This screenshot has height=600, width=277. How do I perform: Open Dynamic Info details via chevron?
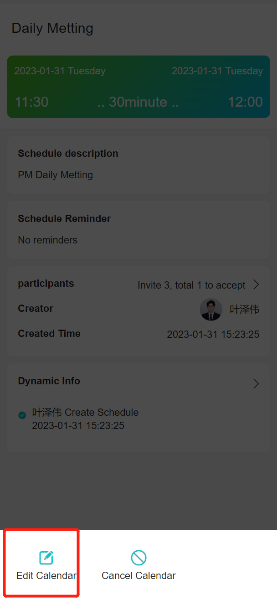point(256,383)
